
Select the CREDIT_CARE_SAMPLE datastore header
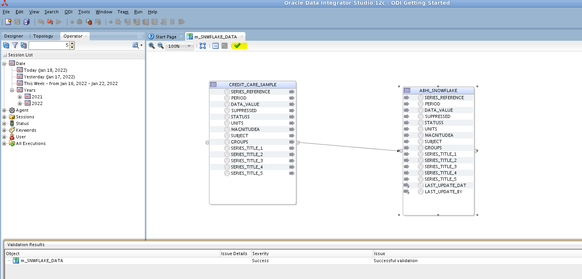tap(252, 85)
